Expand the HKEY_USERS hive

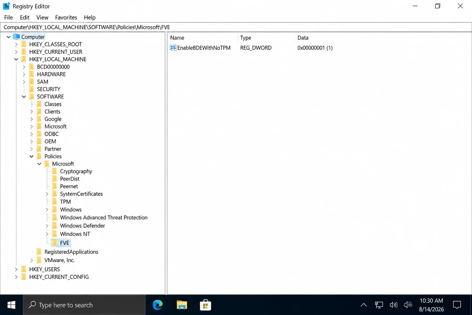click(x=16, y=269)
